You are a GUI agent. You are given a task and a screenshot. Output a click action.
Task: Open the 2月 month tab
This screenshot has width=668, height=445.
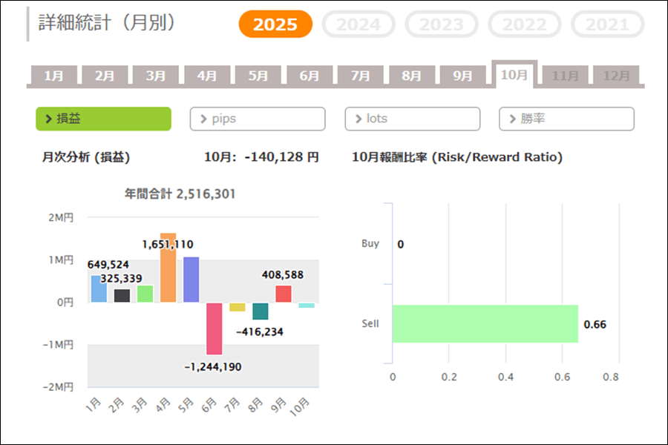tap(105, 76)
